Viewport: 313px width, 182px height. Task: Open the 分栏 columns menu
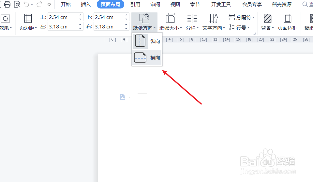pyautogui.click(x=192, y=22)
